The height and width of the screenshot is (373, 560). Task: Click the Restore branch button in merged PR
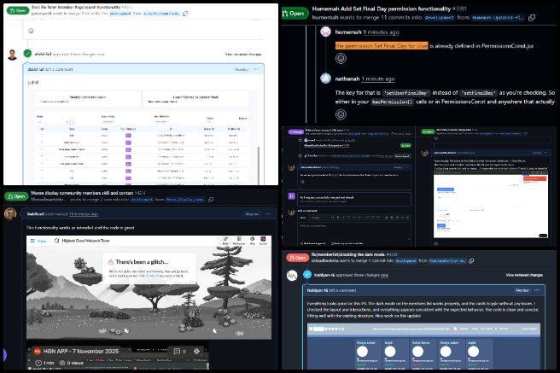coord(402,156)
